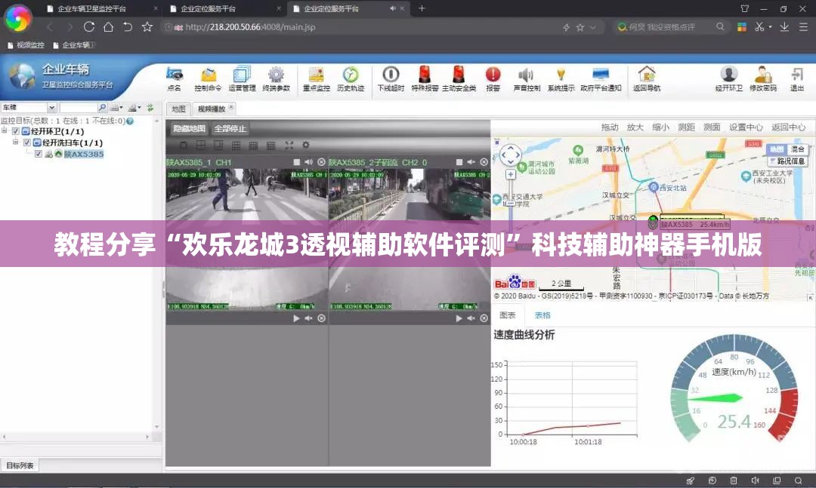Click the 隐藏地图 button
This screenshot has width=816, height=488.
189,128
